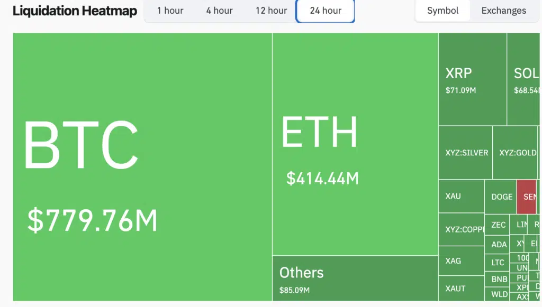Open the SOL liquidation tile
542x307 pixels.
click(x=524, y=79)
